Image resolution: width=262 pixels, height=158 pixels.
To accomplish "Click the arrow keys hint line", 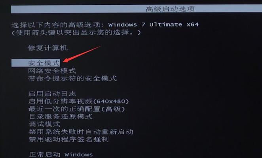I will 76,32.
